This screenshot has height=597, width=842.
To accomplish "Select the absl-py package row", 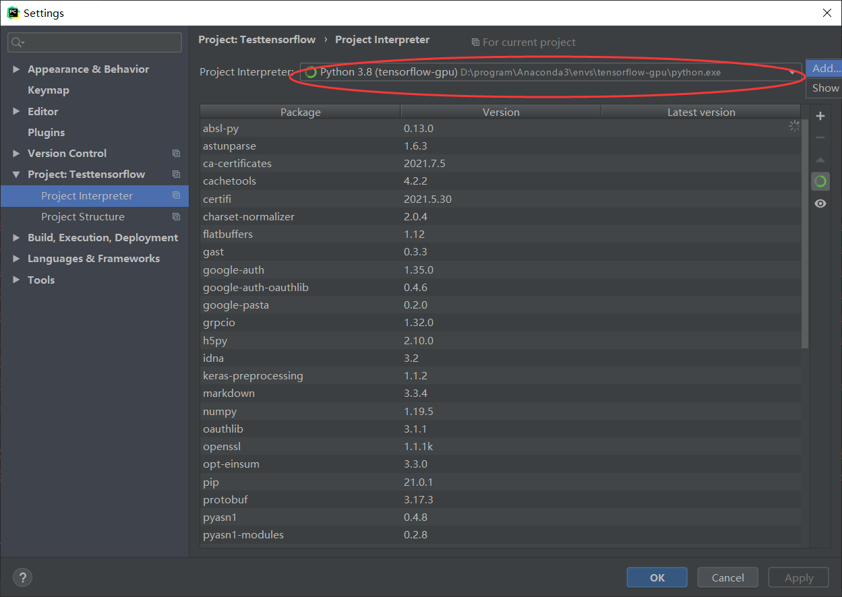I will 500,129.
